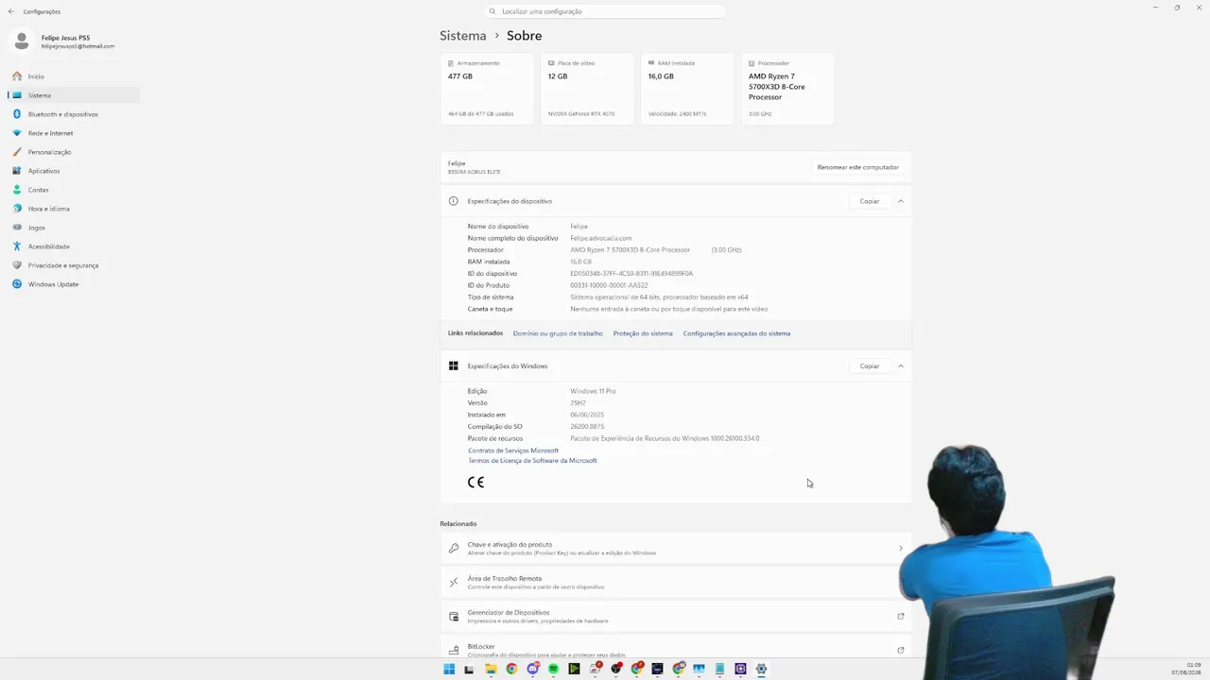Screen dimensions: 1210x680
Task: Click the Sistema breadcrumb link
Action: pyautogui.click(x=463, y=36)
